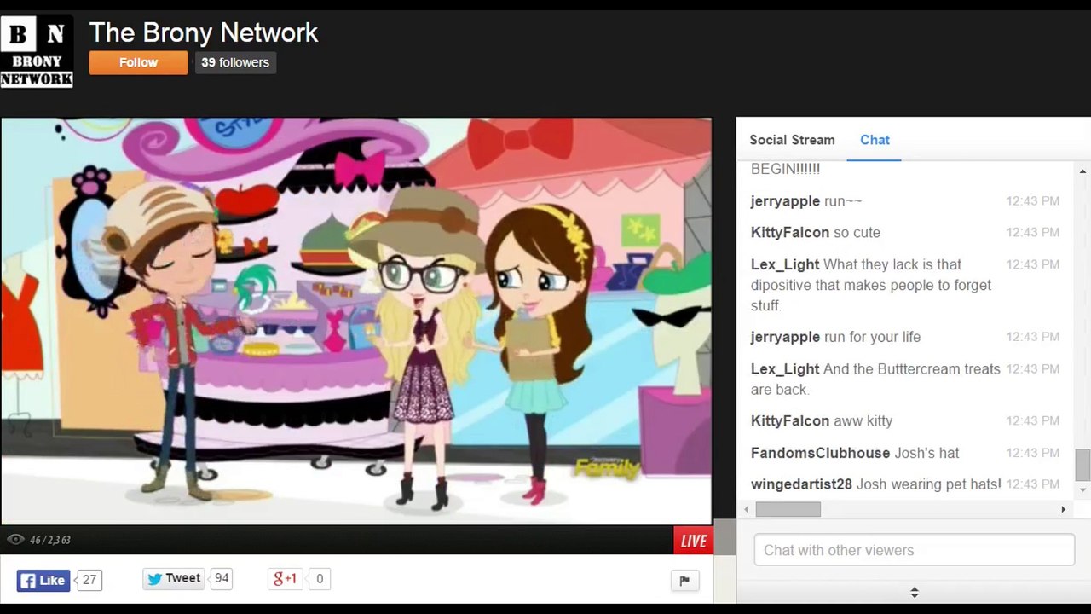Click chat horizontal scrollbar right arrow
This screenshot has height=614, width=1091.
click(x=1063, y=509)
